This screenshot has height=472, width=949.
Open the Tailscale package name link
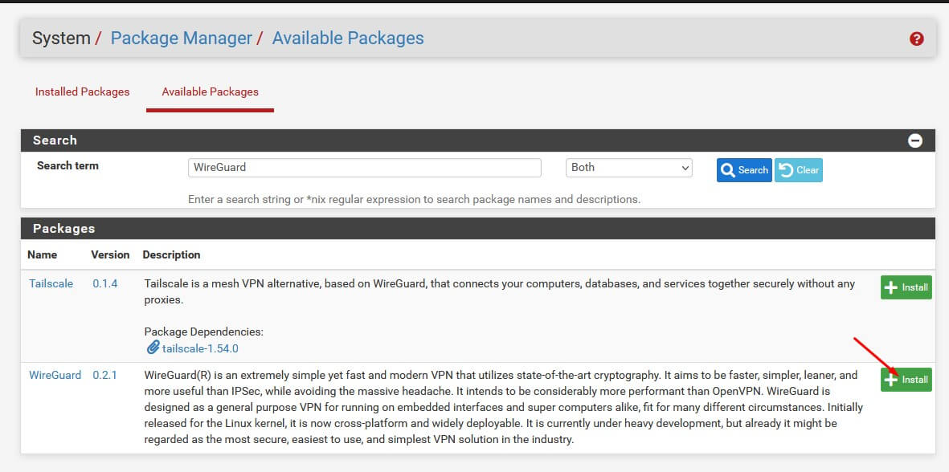51,283
